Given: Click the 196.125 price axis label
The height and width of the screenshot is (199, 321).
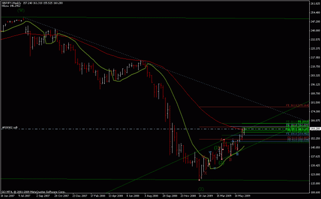Looking at the screenshot, I should point(315,85).
